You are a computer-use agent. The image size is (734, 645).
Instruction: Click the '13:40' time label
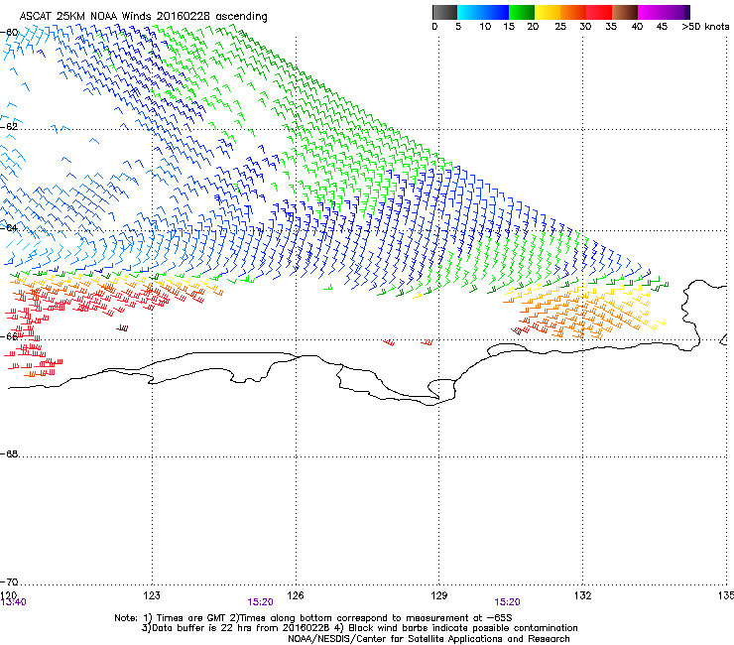click(14, 602)
